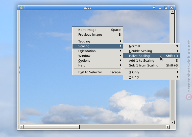Viewport: 192px width, 137px height.
Task: Open the Help submenu
Action: pyautogui.click(x=98, y=65)
